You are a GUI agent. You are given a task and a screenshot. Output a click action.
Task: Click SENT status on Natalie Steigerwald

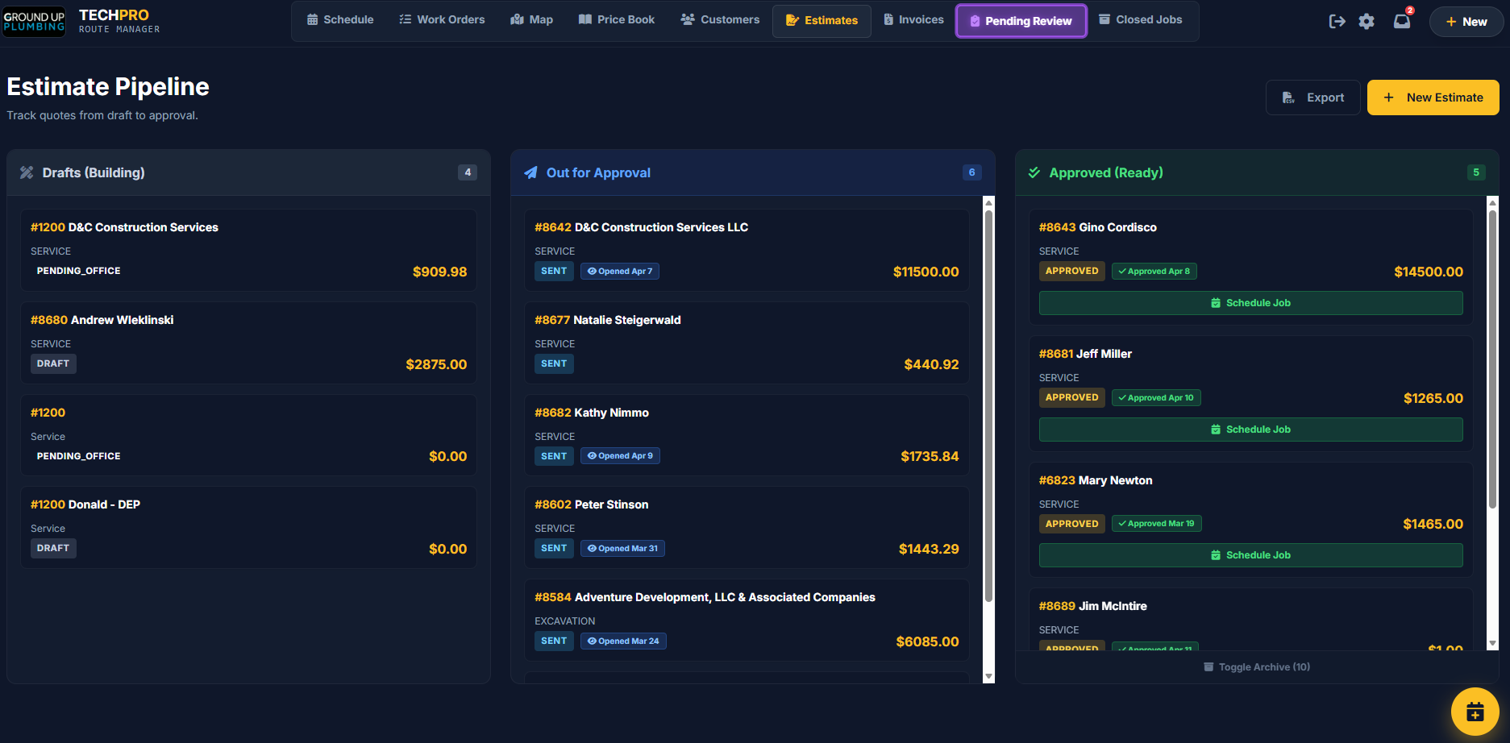(x=554, y=364)
